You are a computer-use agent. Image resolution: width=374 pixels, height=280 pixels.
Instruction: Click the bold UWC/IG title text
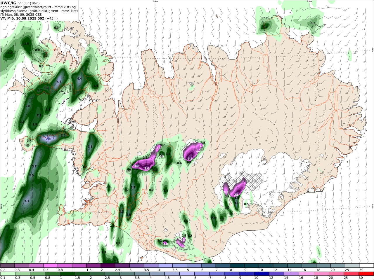pyautogui.click(x=8, y=3)
